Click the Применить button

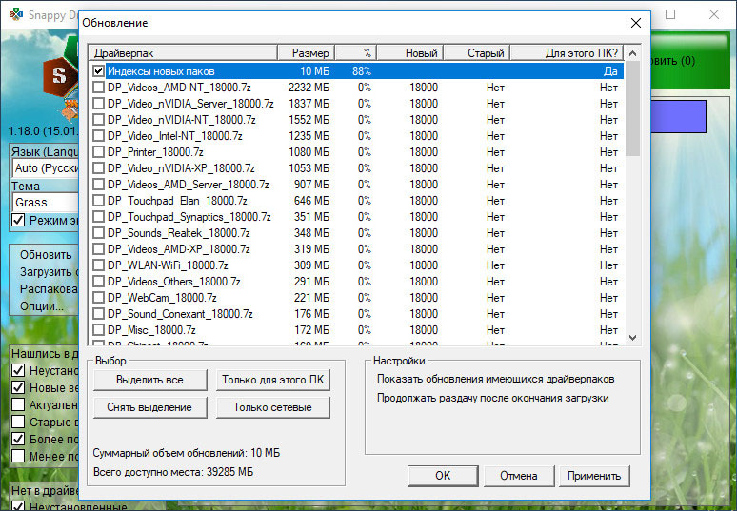pos(594,476)
